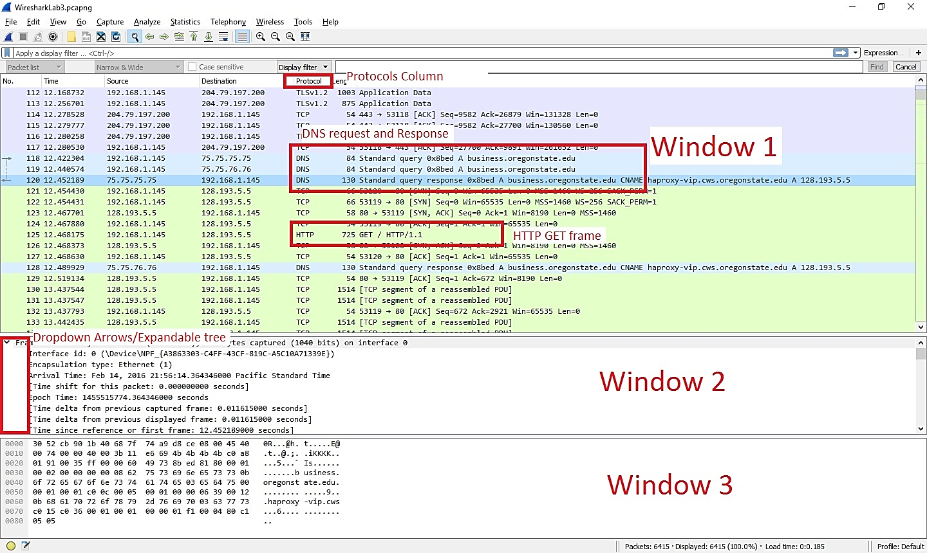
Task: Open the File menu
Action: tap(11, 21)
